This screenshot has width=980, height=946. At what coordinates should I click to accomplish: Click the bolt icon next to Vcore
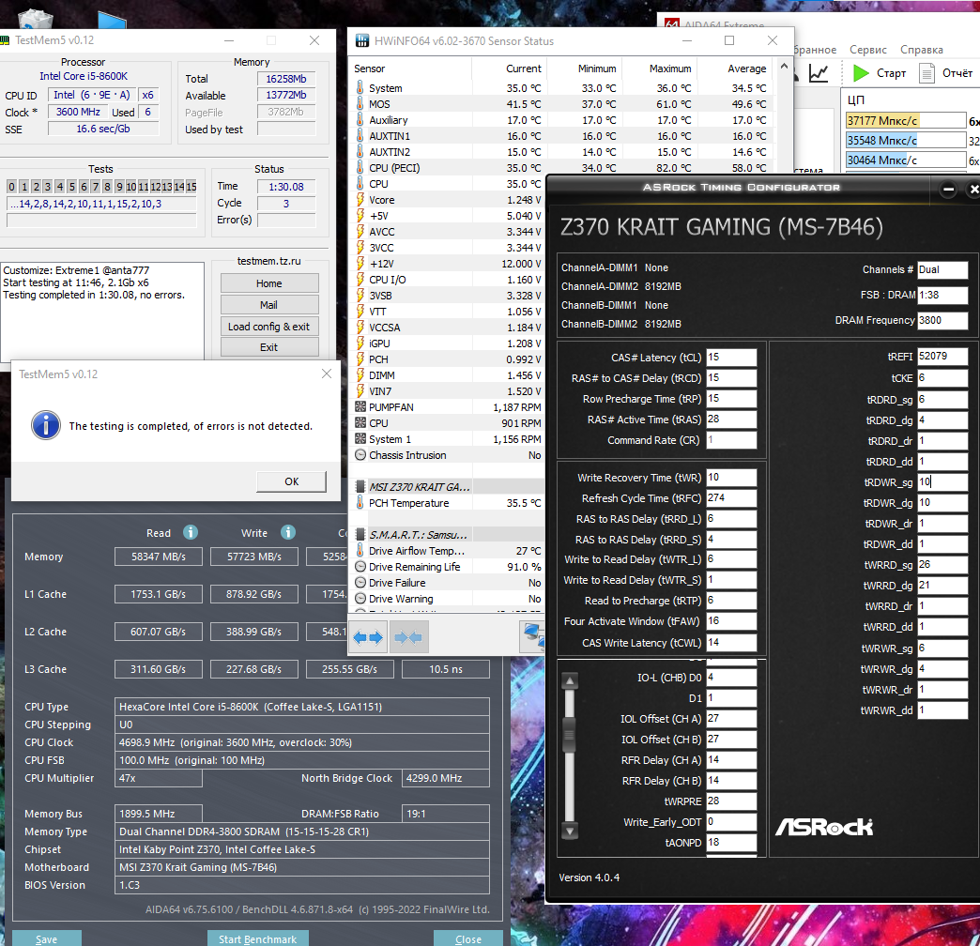pyautogui.click(x=360, y=200)
